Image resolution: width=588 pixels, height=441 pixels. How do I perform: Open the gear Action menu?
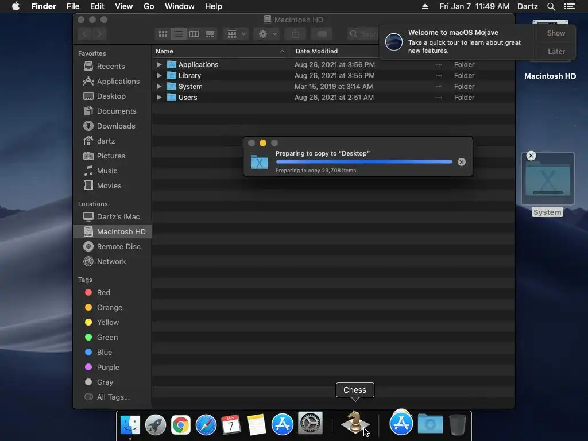267,34
